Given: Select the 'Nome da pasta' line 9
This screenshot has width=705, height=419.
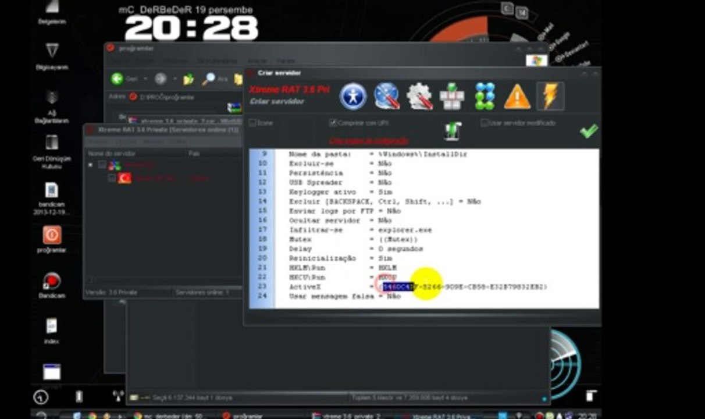Looking at the screenshot, I should (378, 154).
